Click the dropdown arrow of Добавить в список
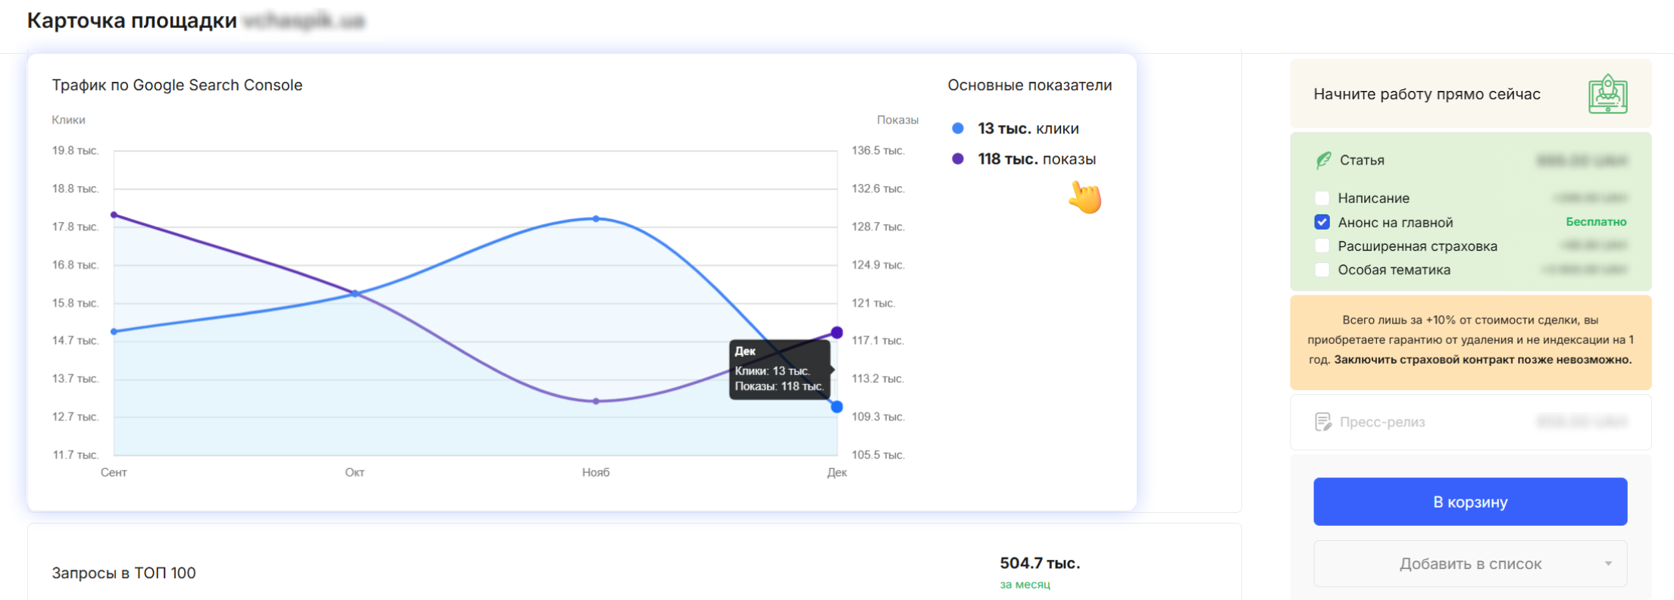This screenshot has width=1674, height=600. tap(1608, 564)
